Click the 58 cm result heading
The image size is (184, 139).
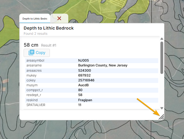tap(31, 45)
